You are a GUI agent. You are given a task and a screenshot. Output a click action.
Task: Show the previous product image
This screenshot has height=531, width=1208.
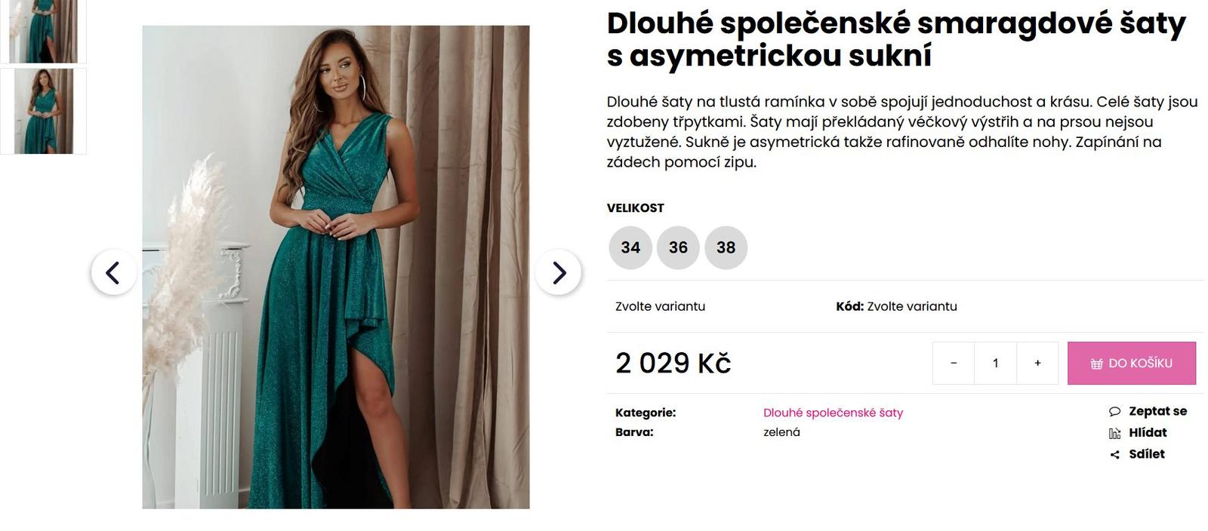[x=113, y=272]
